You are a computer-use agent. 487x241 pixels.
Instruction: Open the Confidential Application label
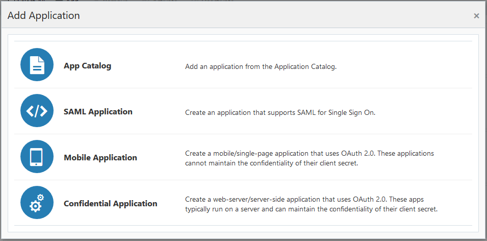[x=110, y=204]
